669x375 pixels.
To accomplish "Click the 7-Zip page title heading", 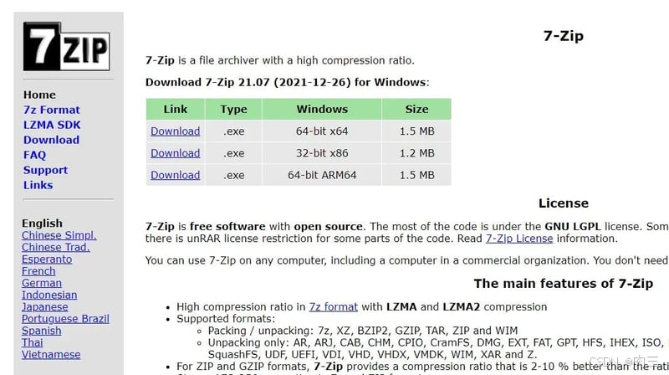I will pyautogui.click(x=563, y=36).
